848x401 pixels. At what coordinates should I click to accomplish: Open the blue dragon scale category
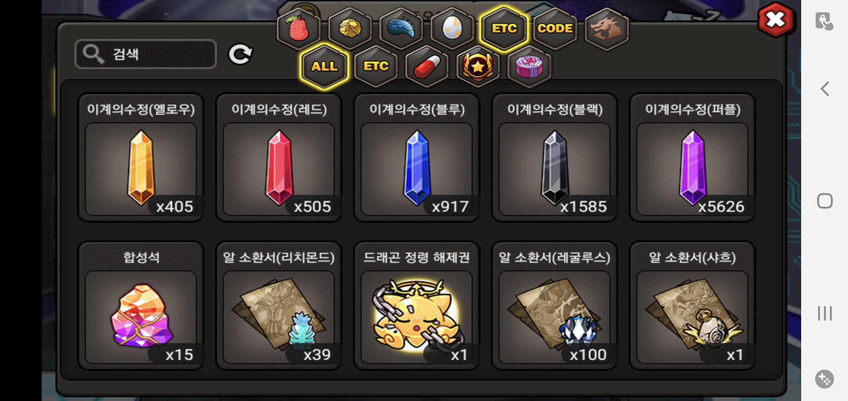[401, 29]
